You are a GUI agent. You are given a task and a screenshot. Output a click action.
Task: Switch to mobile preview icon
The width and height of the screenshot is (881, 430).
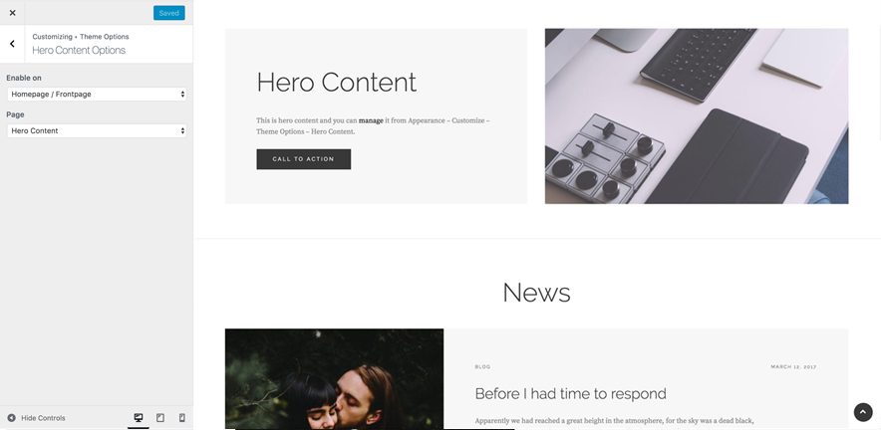coord(182,418)
